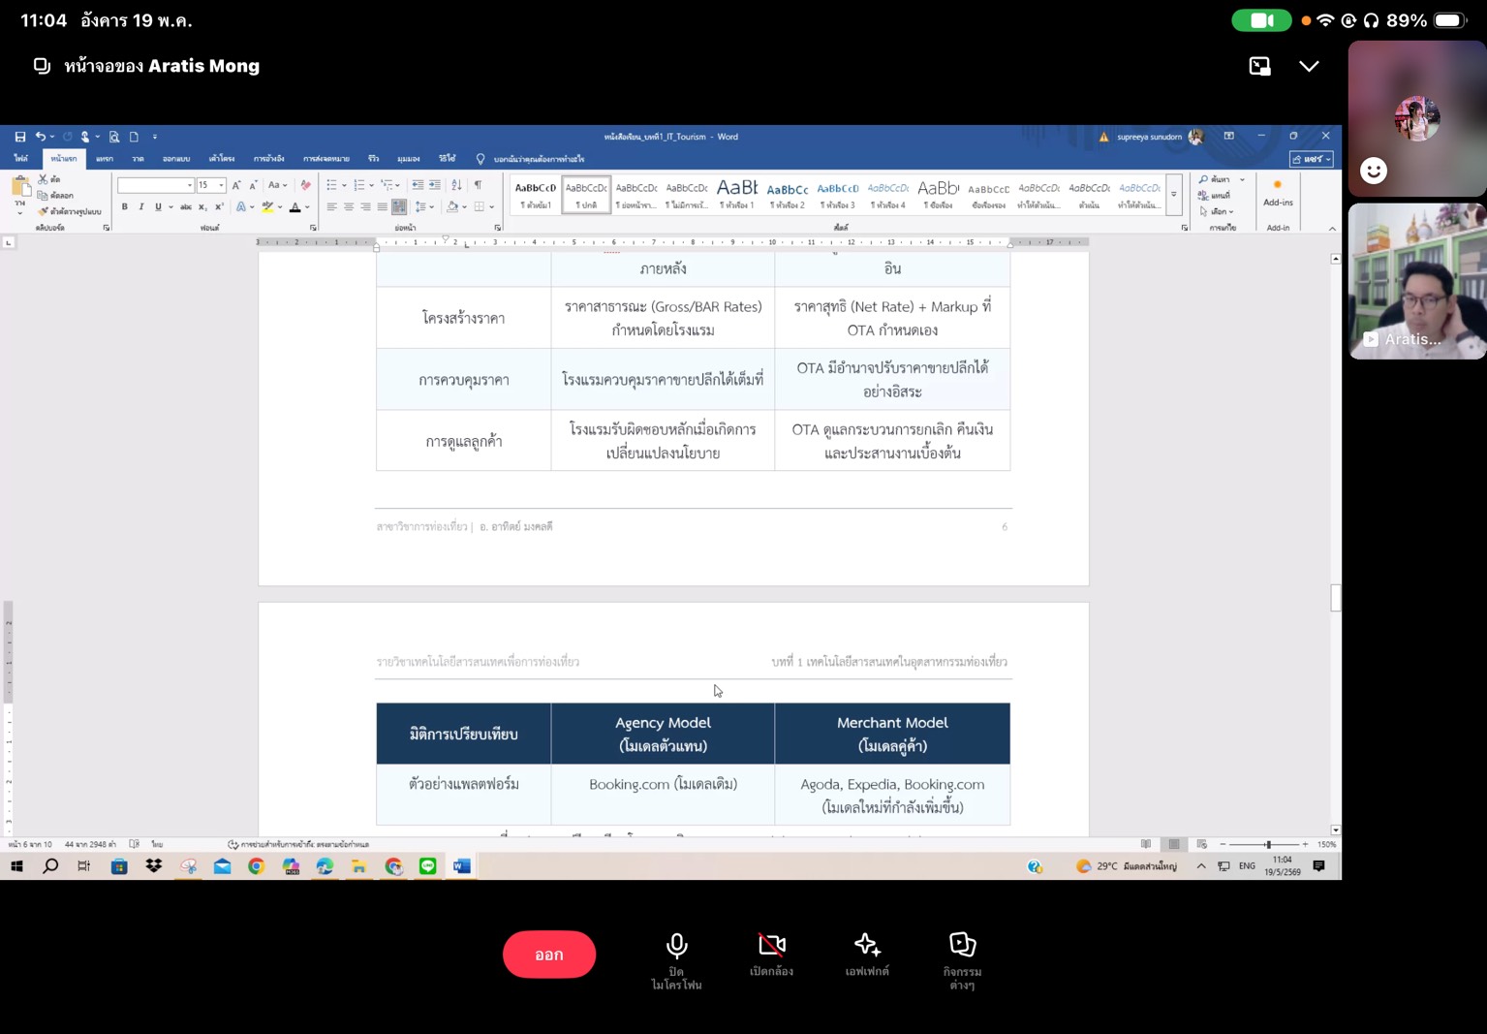1487x1034 pixels.
Task: Click the text highlight color yellow swatch
Action: tap(267, 207)
